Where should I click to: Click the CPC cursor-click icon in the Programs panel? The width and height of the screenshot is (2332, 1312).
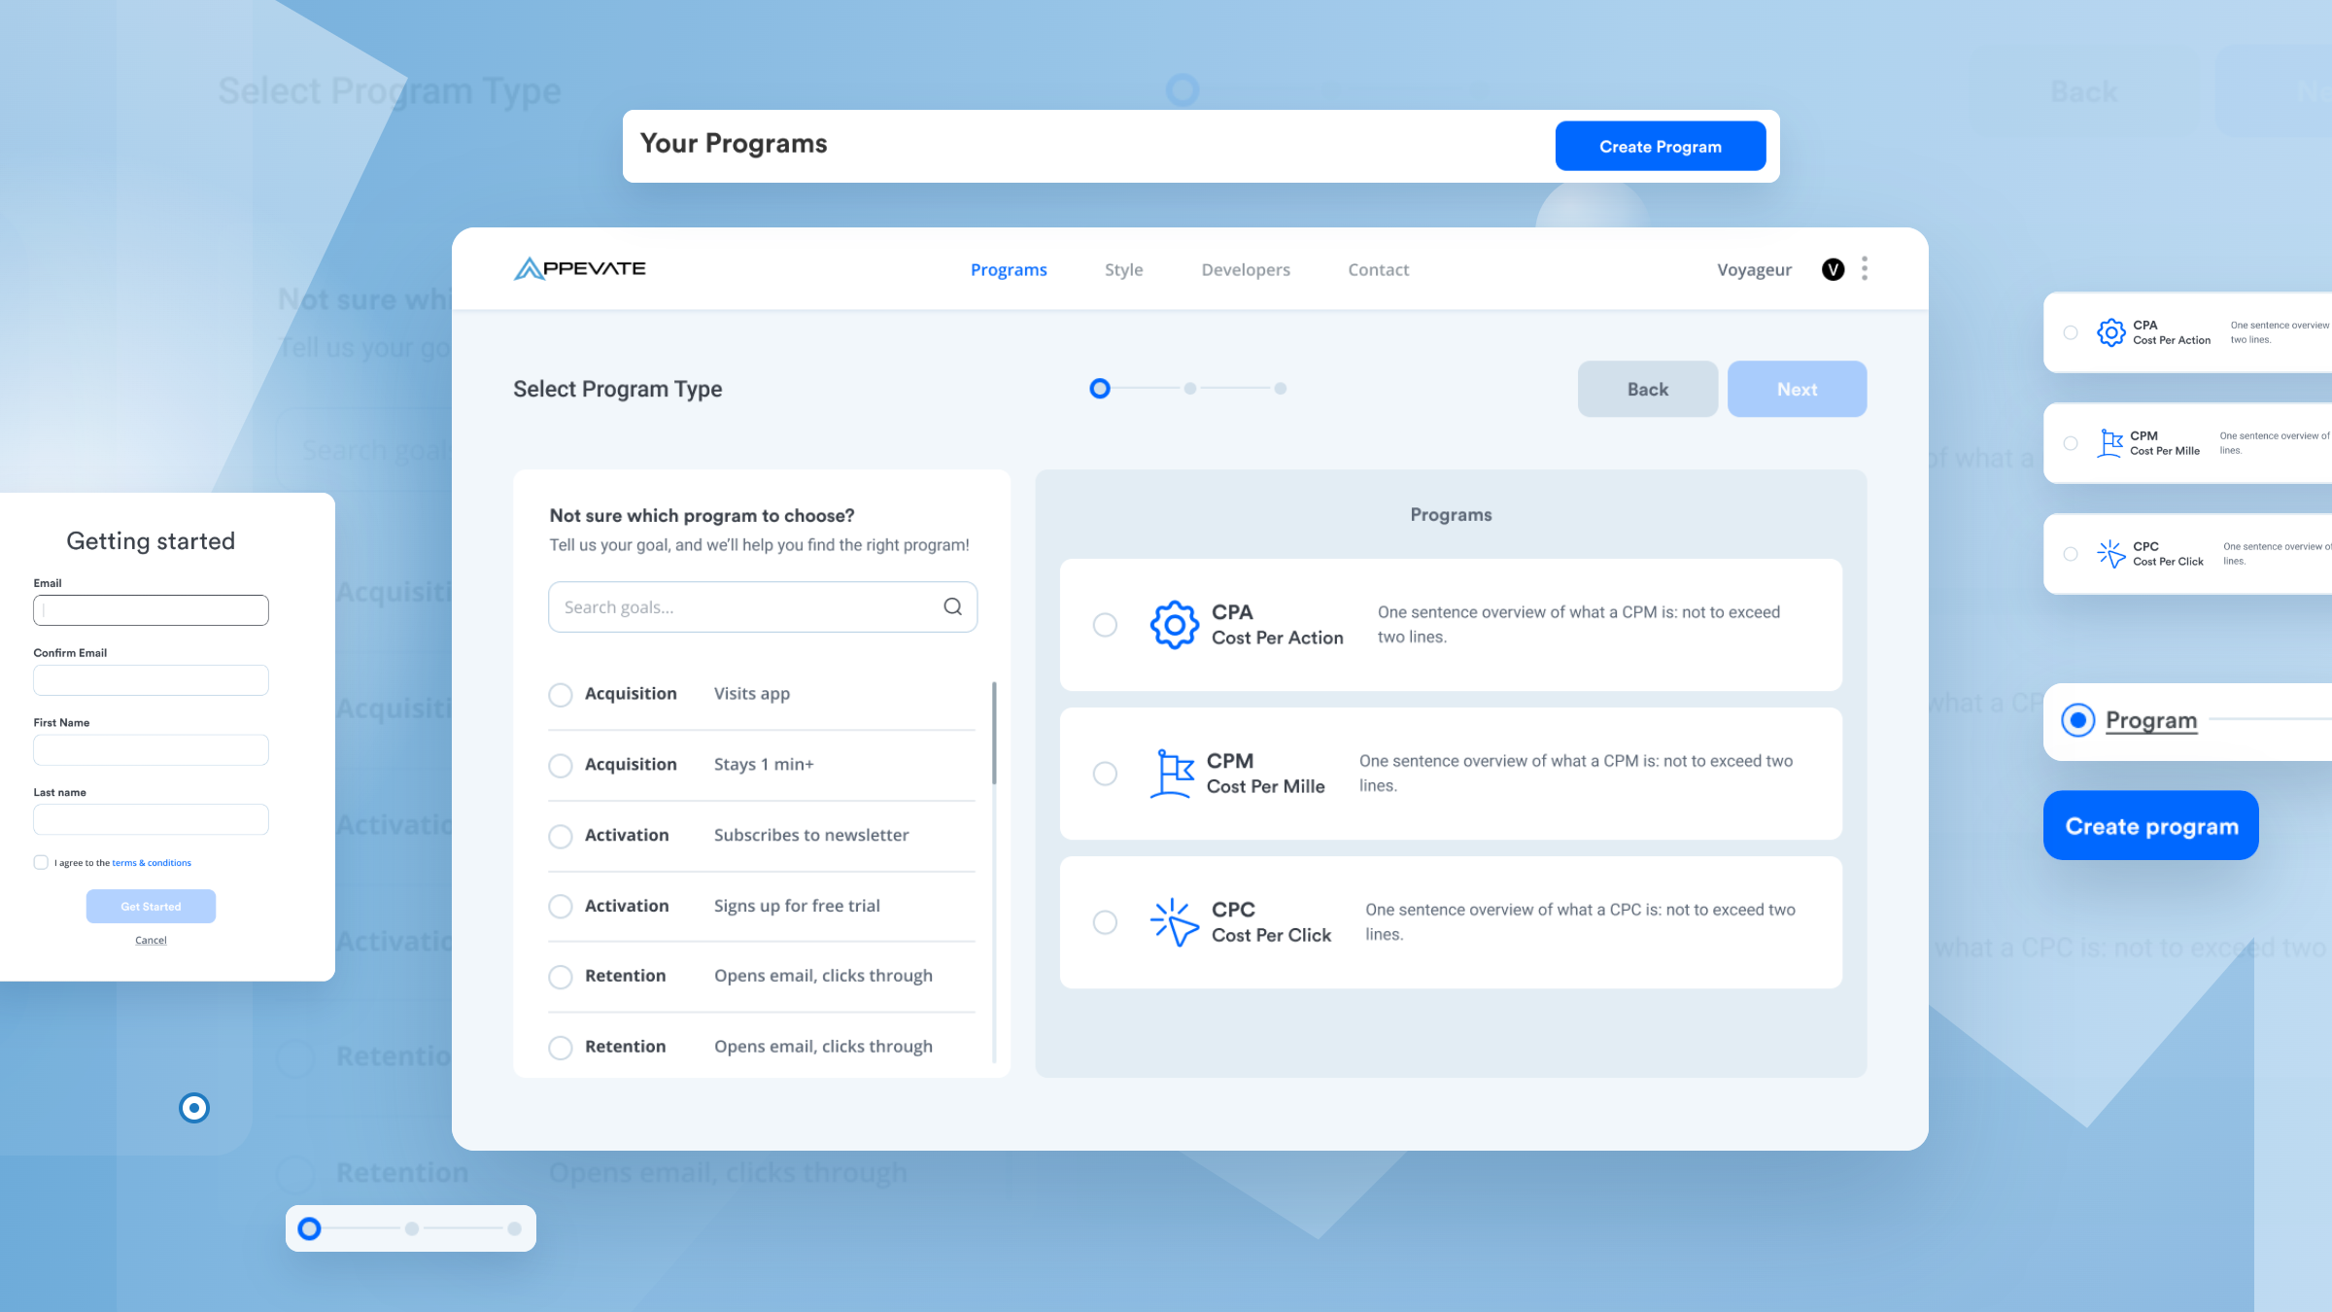(x=1174, y=922)
